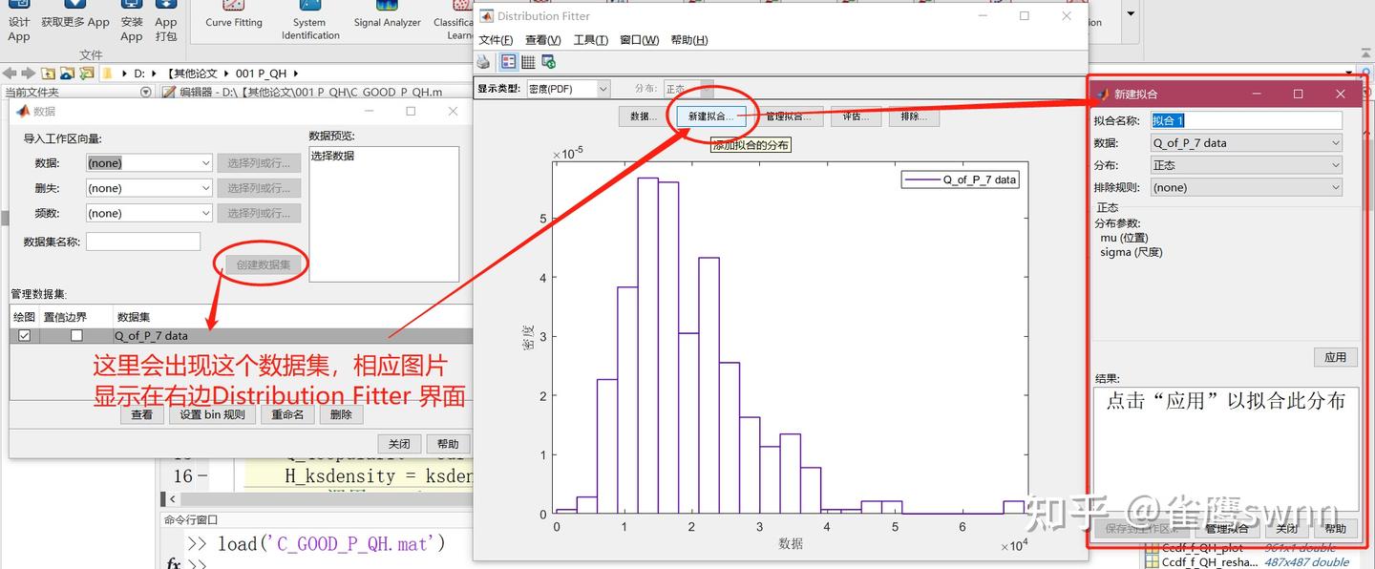Toggle the plot checkbox for Q_of_P_7 data
Screen dimensions: 1375x569
pos(25,336)
